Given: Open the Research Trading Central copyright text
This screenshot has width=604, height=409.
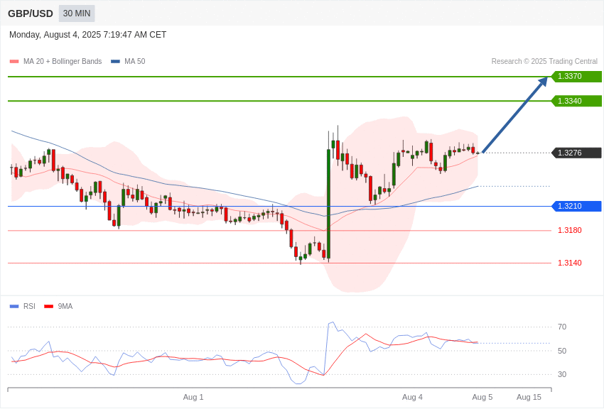Looking at the screenshot, I should (x=544, y=61).
